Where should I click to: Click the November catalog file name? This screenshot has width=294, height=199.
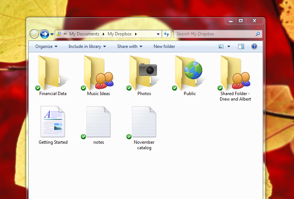point(144,145)
